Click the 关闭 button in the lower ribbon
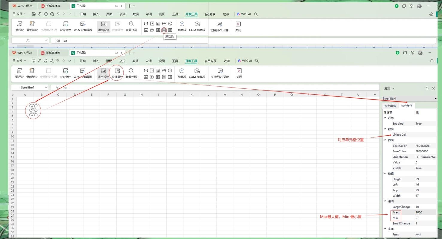Viewport: 442px width, 239px height. pos(239,73)
